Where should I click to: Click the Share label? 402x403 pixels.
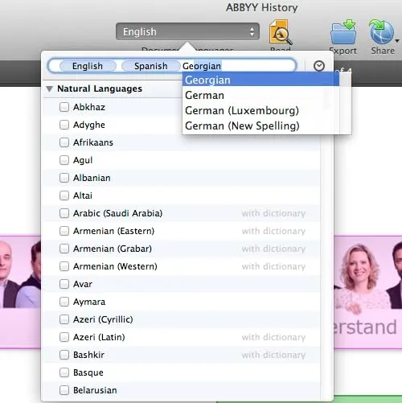(x=383, y=51)
